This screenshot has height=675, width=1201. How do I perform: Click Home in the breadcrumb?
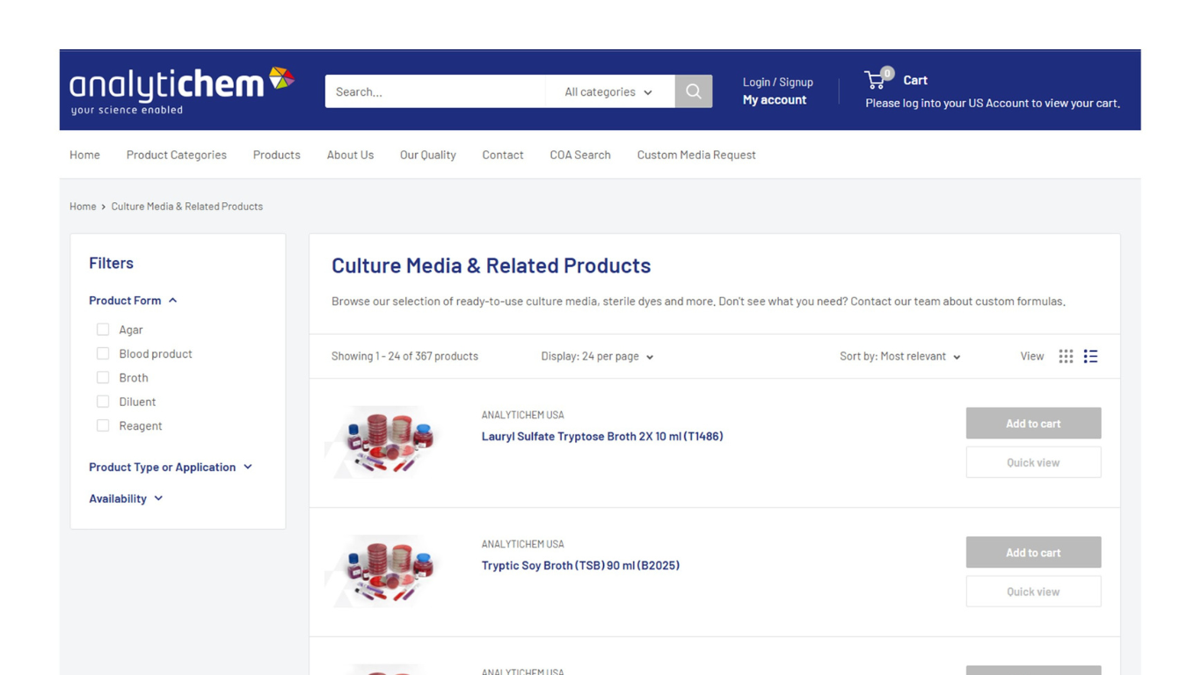83,207
